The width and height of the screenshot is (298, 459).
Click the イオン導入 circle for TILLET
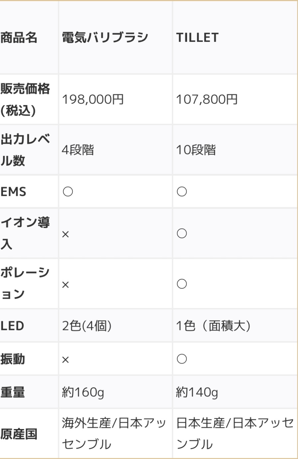182,233
